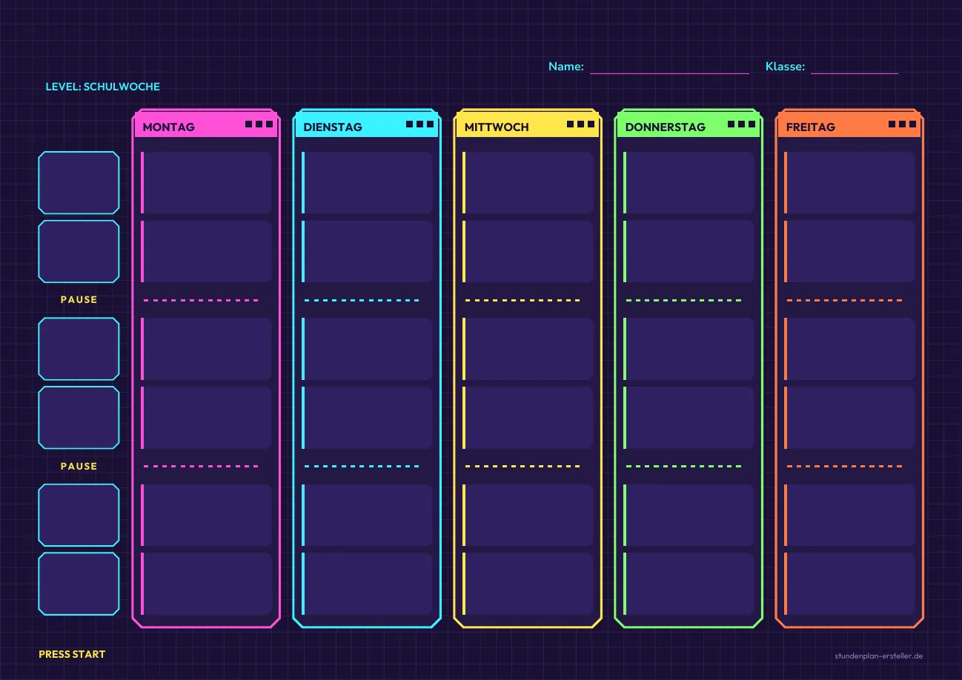Viewport: 962px width, 680px height.
Task: Click the three squares icon in MONTAG header
Action: (259, 124)
